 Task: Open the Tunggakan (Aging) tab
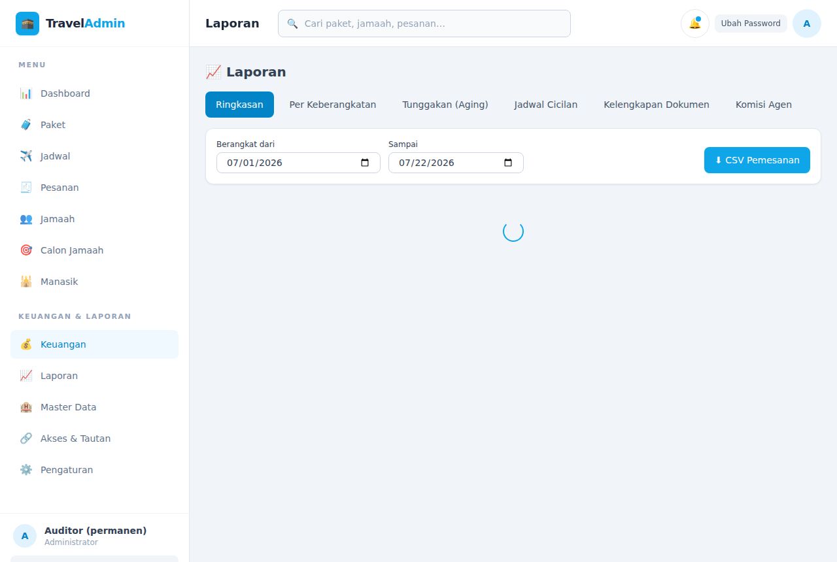pyautogui.click(x=445, y=105)
